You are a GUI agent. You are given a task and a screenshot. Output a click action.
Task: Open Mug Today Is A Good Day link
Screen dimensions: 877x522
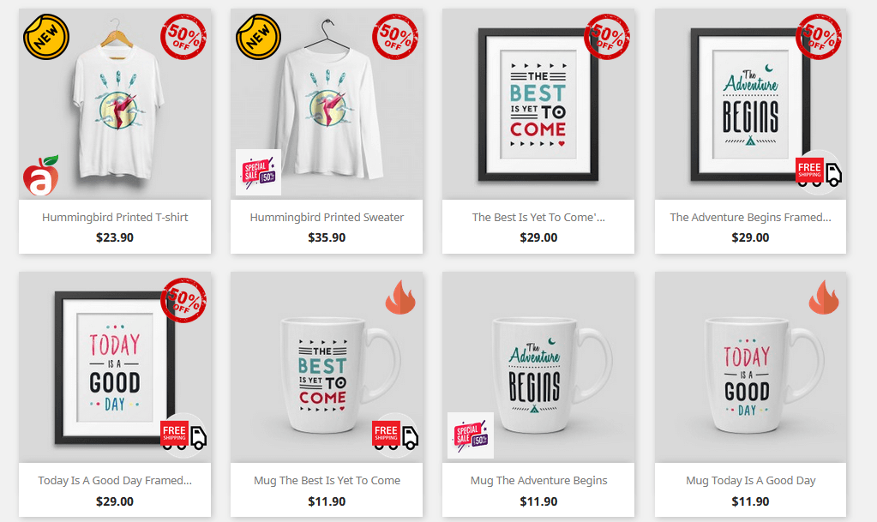pos(751,481)
